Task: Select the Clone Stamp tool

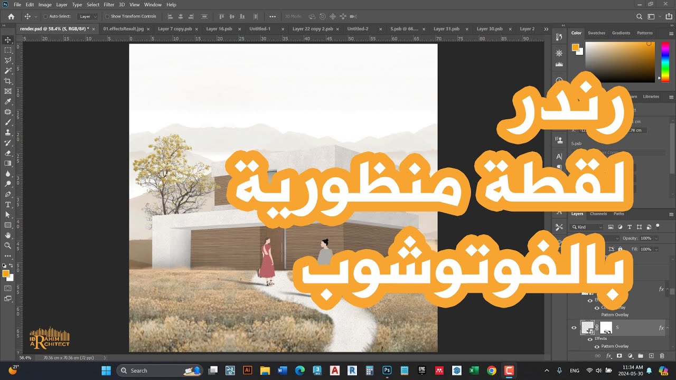Action: (x=8, y=132)
